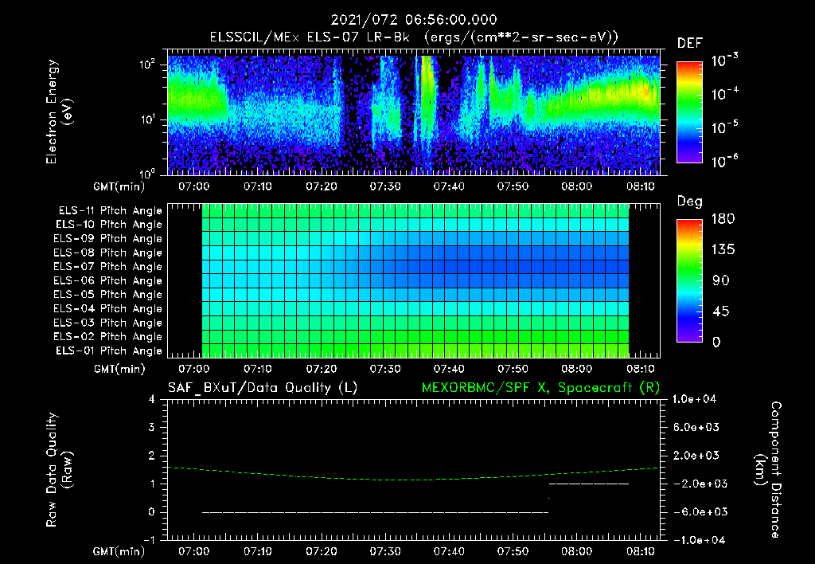This screenshot has width=815, height=564.
Task: Click the green MEXORBMC/SPF X, Spacecraft (R) title
Action: [540, 388]
